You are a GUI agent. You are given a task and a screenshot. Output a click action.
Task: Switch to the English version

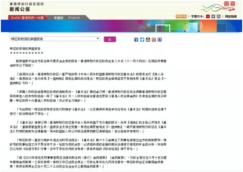point(74,18)
